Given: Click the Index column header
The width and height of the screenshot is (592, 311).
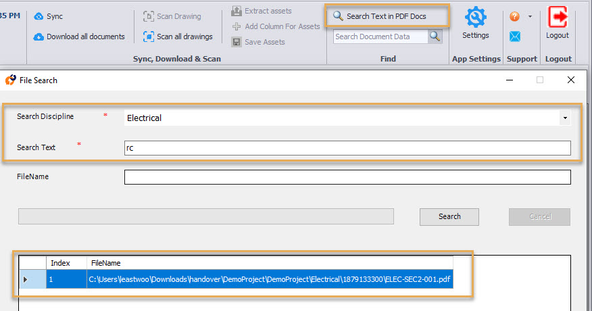Looking at the screenshot, I should pos(66,263).
